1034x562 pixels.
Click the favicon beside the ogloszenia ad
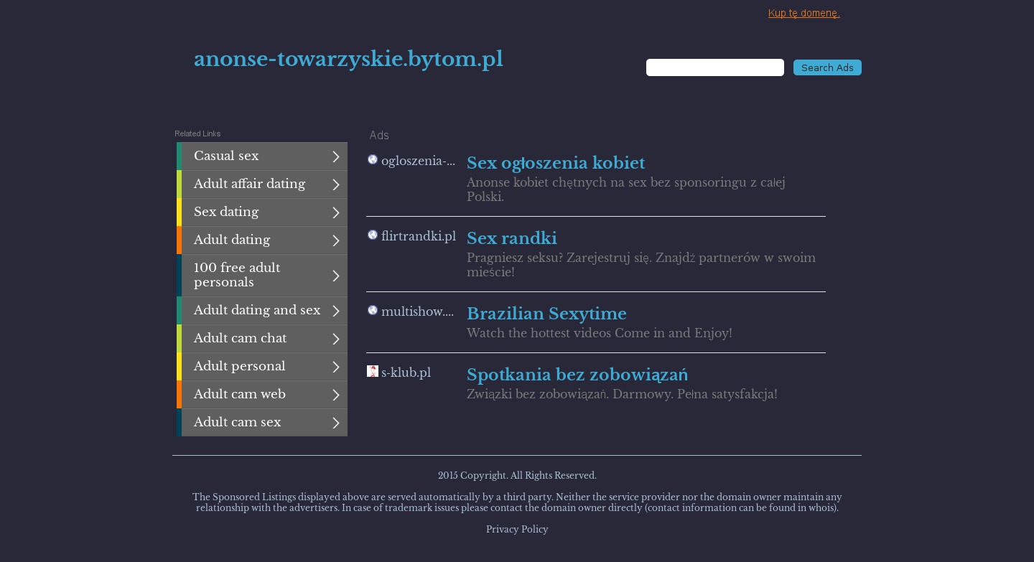point(373,159)
